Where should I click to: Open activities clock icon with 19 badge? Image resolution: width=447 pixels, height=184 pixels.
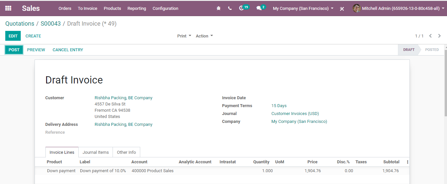click(244, 8)
